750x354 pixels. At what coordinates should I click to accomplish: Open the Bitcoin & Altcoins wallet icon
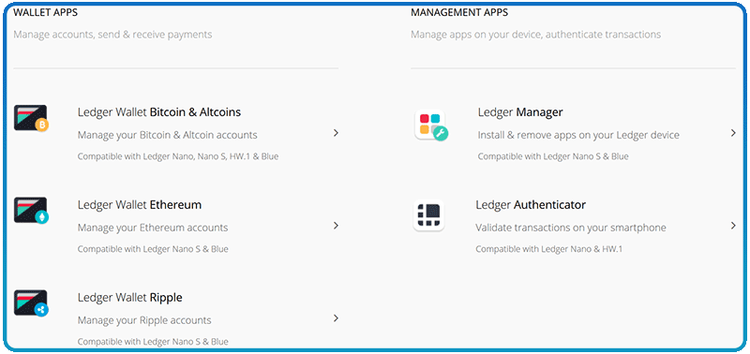31,119
